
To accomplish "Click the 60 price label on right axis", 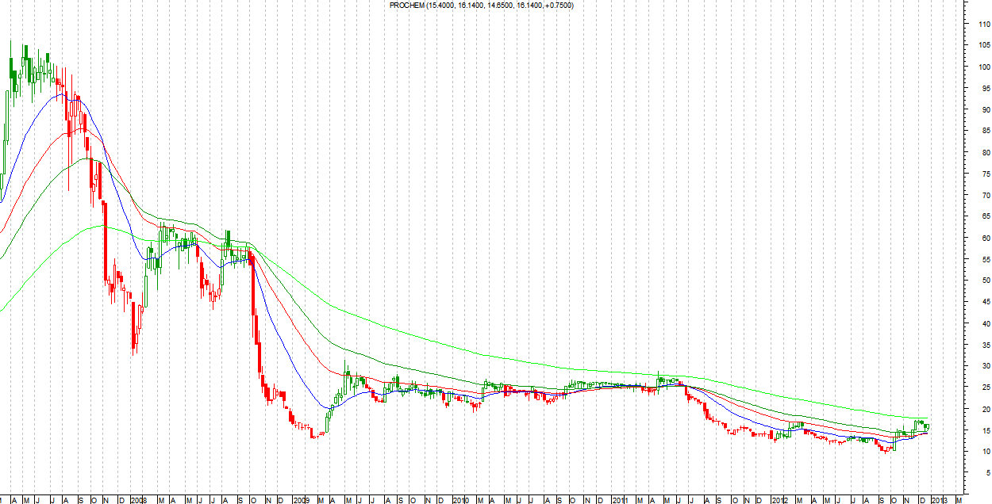I will pos(984,239).
